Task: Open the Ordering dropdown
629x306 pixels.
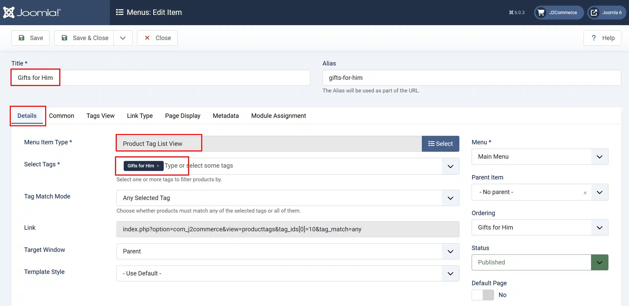Action: [540, 227]
